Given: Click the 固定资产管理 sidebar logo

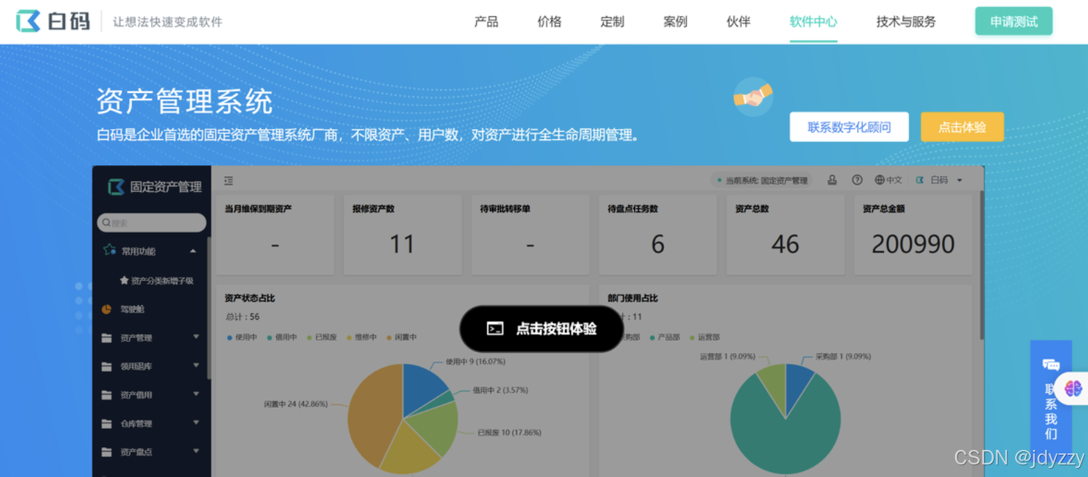Looking at the screenshot, I should pyautogui.click(x=155, y=187).
